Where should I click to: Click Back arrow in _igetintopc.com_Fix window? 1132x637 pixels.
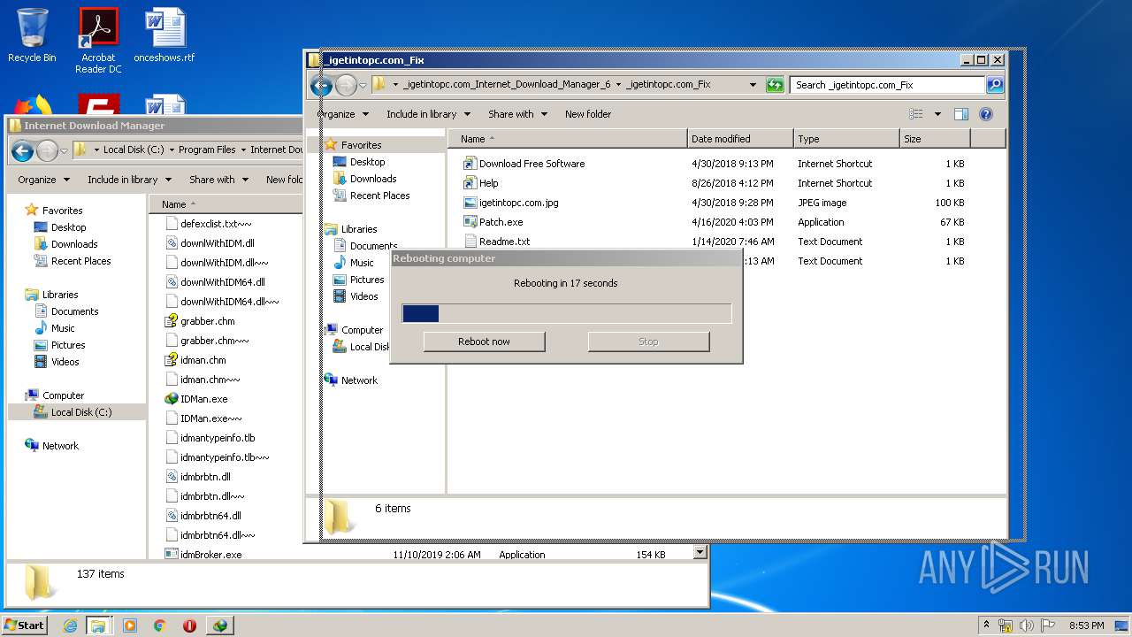point(321,85)
